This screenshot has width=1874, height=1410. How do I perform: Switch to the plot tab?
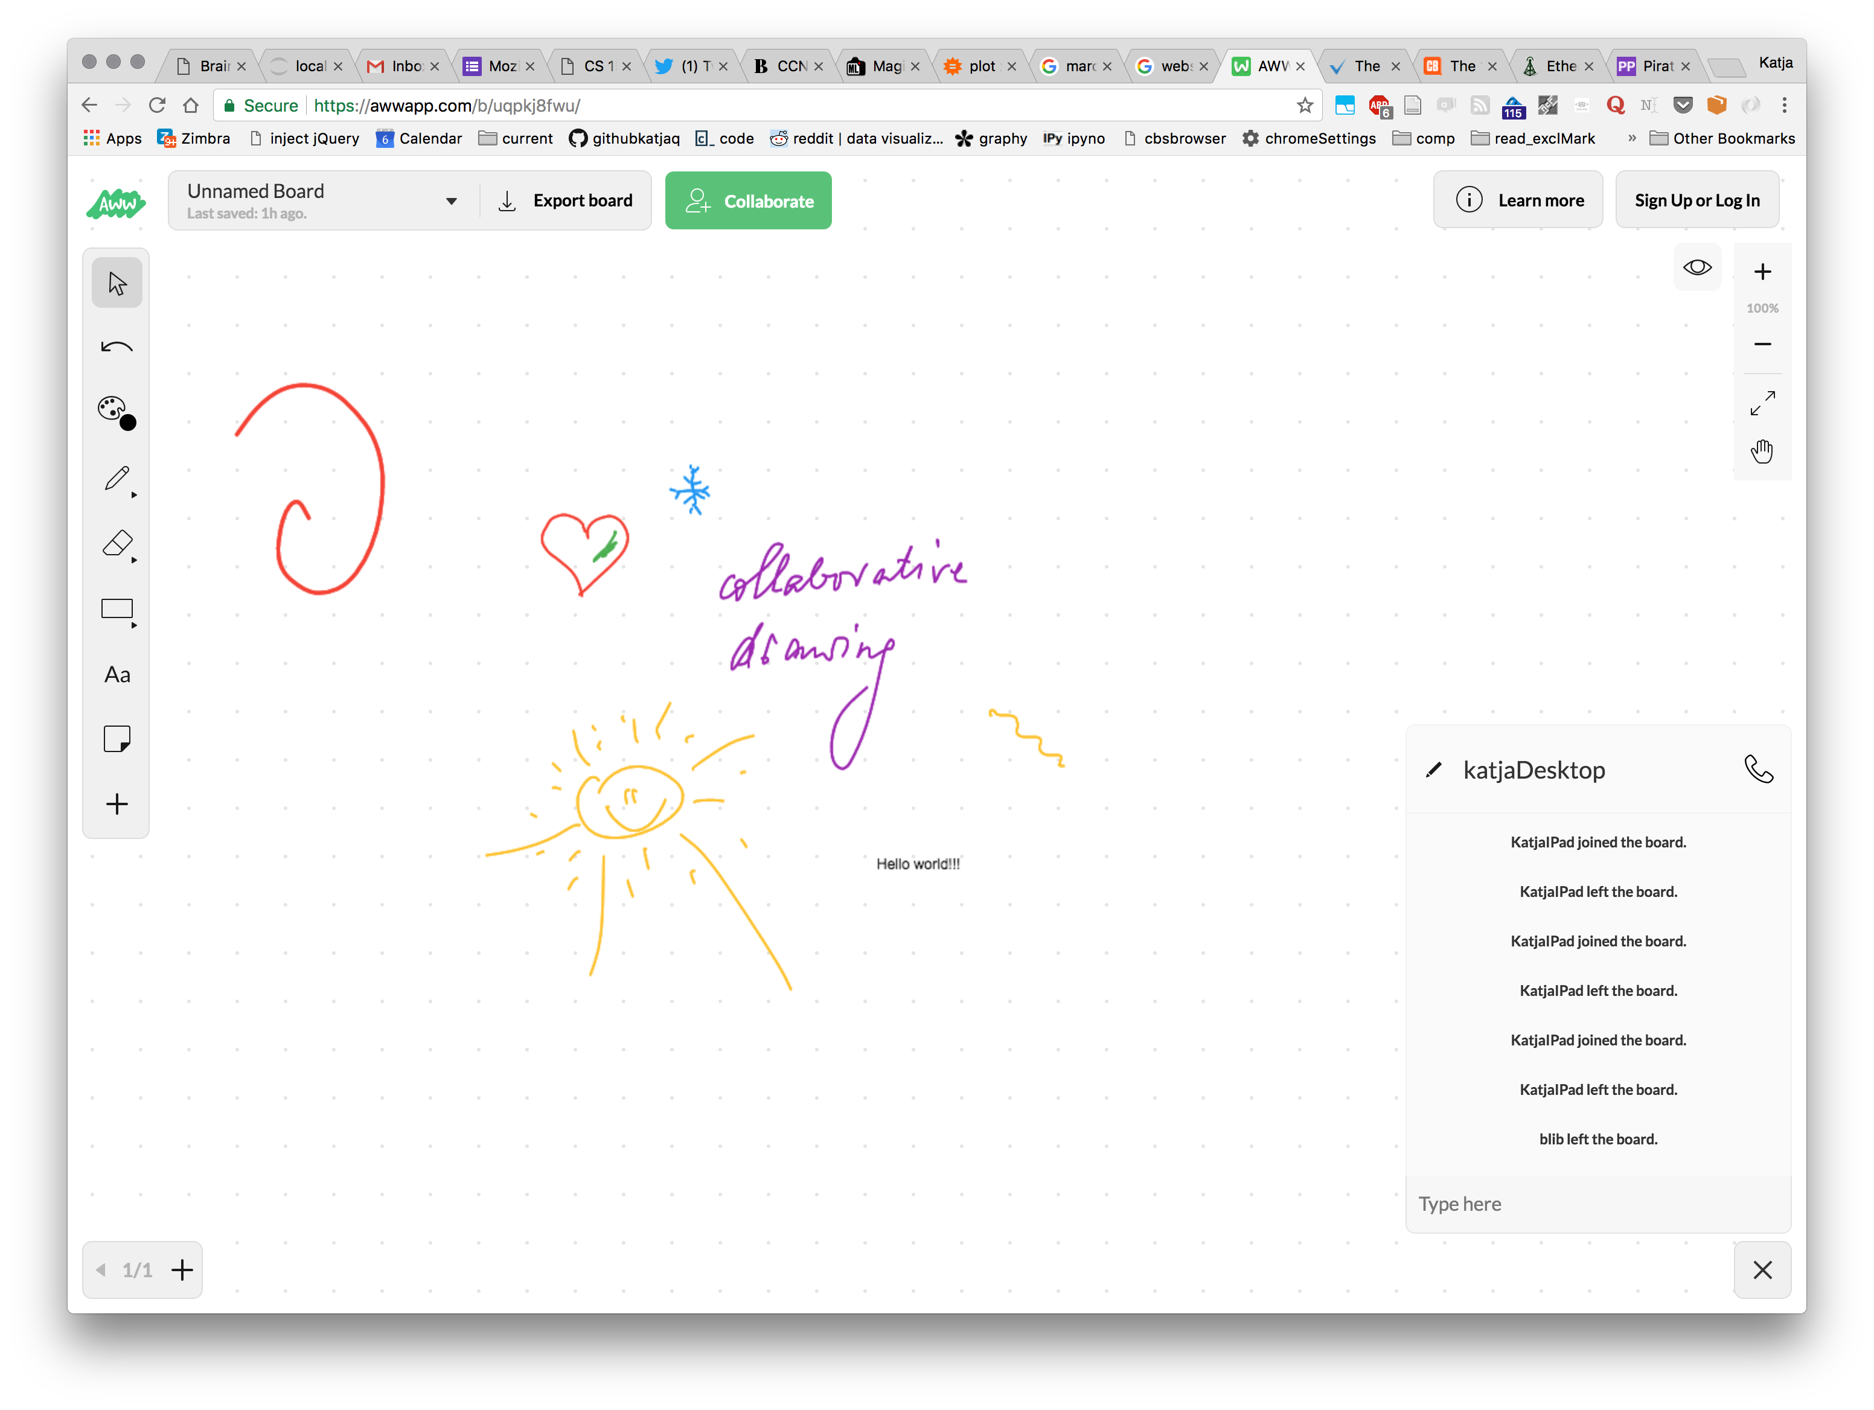[x=981, y=66]
